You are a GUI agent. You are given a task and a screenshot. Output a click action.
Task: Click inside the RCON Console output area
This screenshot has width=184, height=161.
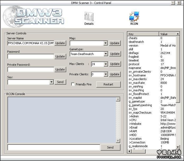[62, 120]
